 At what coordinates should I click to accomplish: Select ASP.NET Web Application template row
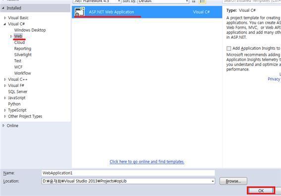pos(147,12)
